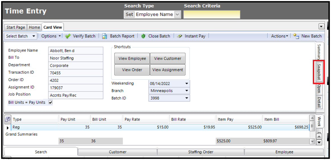331x160 pixels.
Task: Open the Open side tab
Action: [x=319, y=89]
